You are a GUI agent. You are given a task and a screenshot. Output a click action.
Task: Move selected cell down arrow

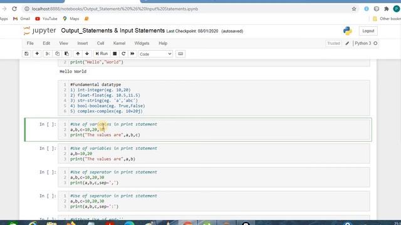pyautogui.click(x=87, y=54)
